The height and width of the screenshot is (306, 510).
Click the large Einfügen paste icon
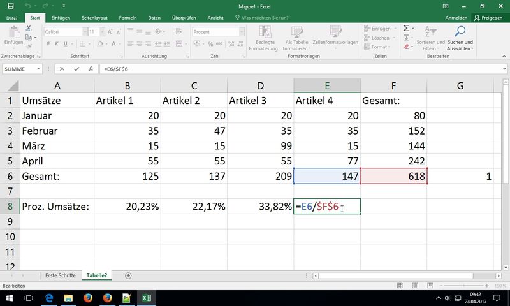[x=14, y=33]
